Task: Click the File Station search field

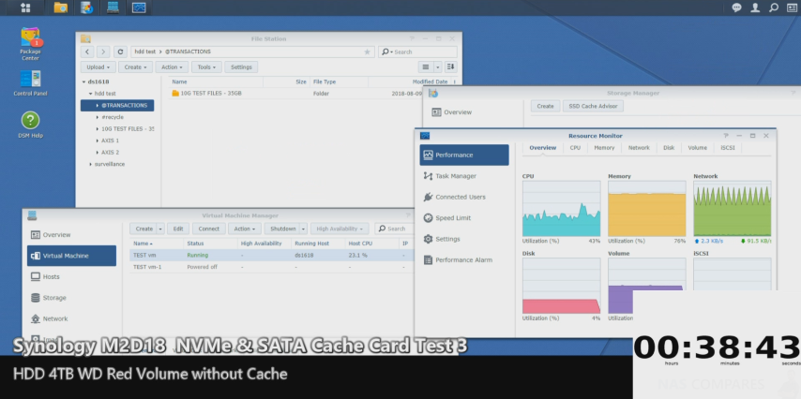Action: (417, 52)
